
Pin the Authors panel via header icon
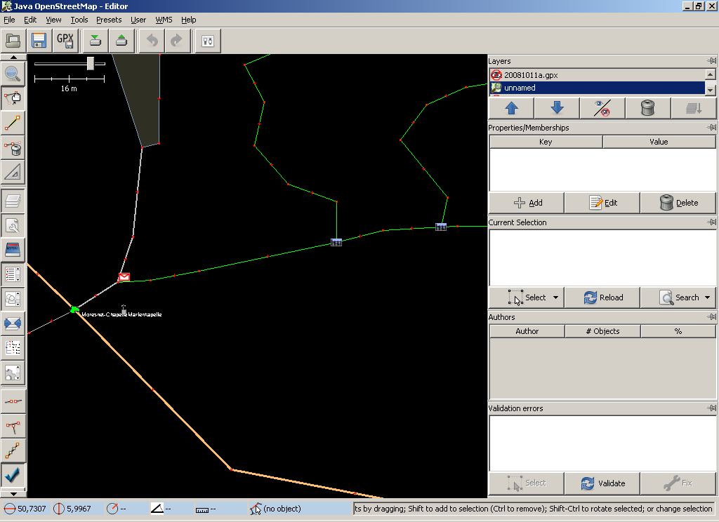(x=711, y=316)
